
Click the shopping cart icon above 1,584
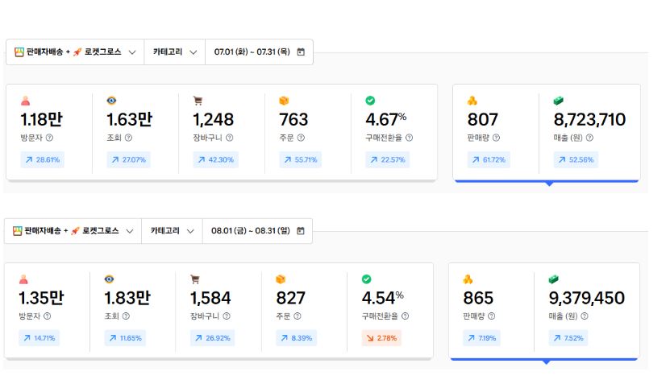pyautogui.click(x=195, y=279)
